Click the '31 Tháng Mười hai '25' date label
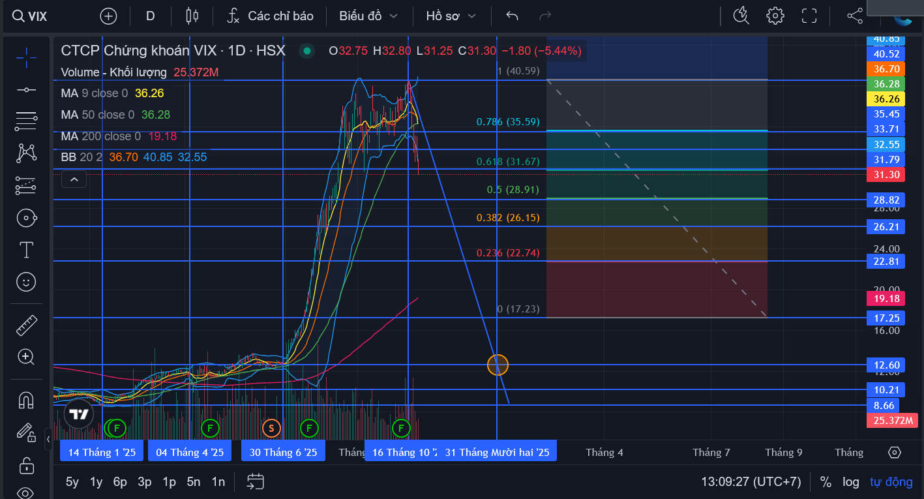 497,452
